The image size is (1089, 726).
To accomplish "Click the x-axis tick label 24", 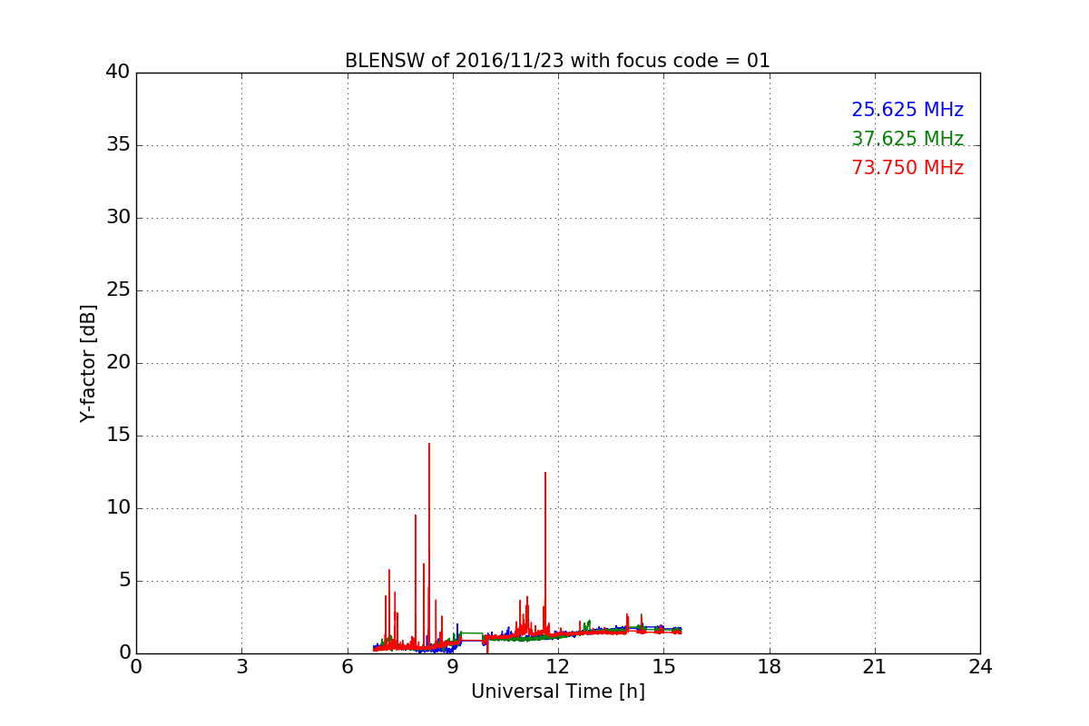I will pyautogui.click(x=980, y=667).
